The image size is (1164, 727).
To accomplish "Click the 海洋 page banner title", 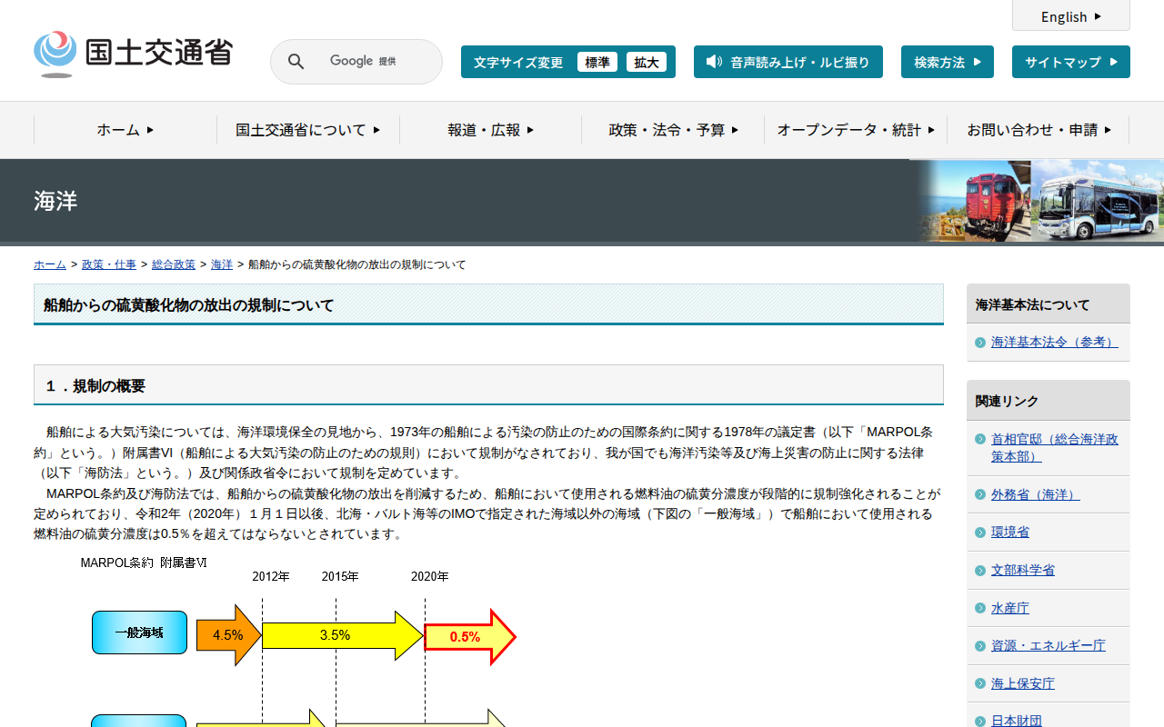I will pos(55,201).
